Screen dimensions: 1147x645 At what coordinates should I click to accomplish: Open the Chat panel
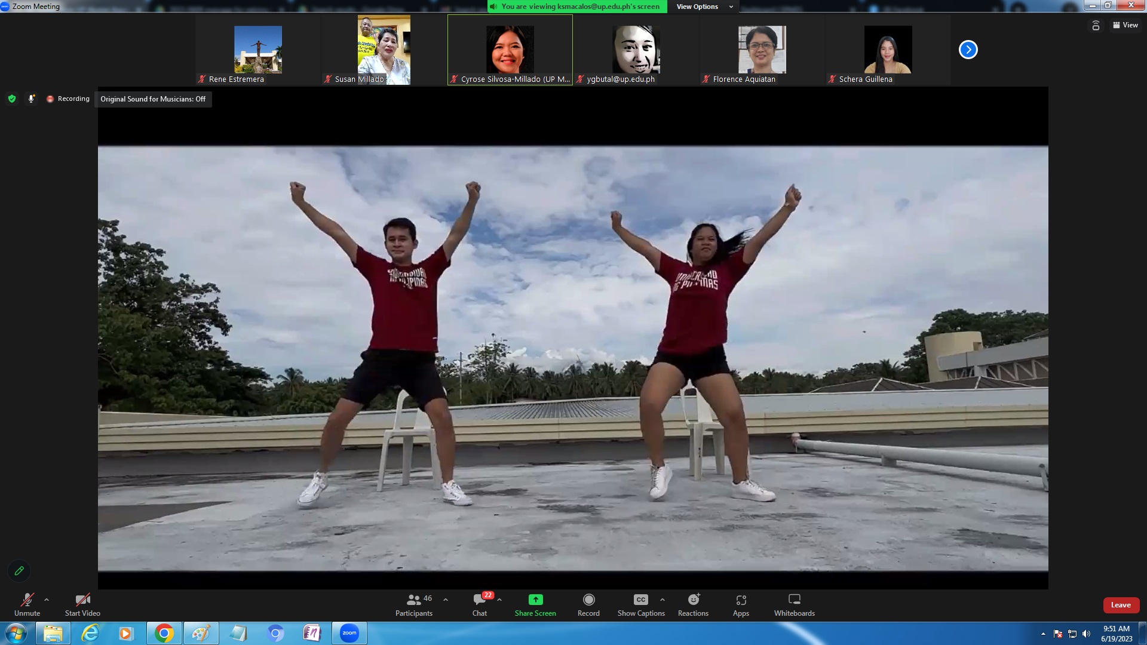click(x=480, y=604)
